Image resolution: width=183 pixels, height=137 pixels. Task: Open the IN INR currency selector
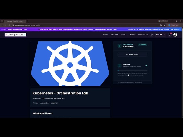pos(160,35)
